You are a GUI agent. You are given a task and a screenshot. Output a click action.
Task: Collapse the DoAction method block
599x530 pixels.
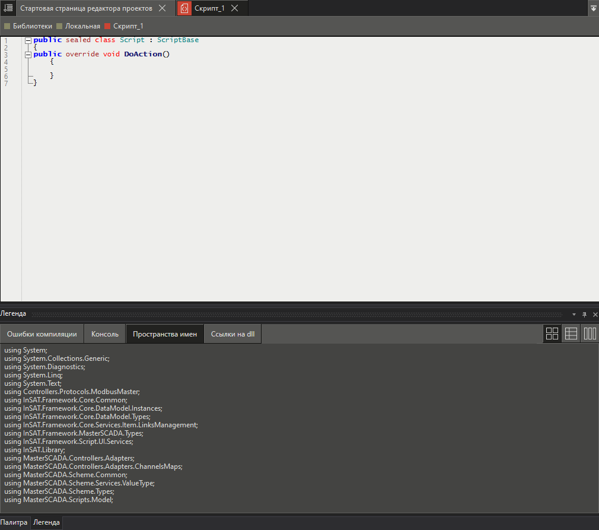click(x=28, y=53)
